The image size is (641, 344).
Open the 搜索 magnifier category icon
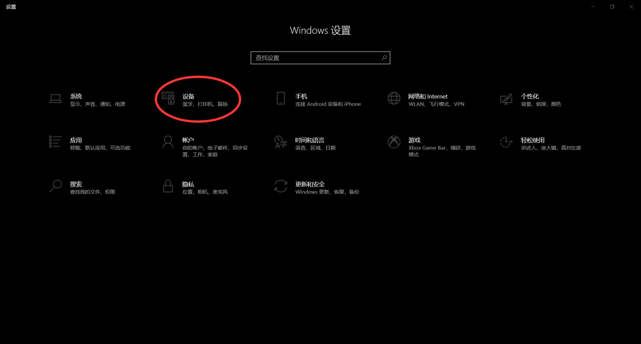55,186
